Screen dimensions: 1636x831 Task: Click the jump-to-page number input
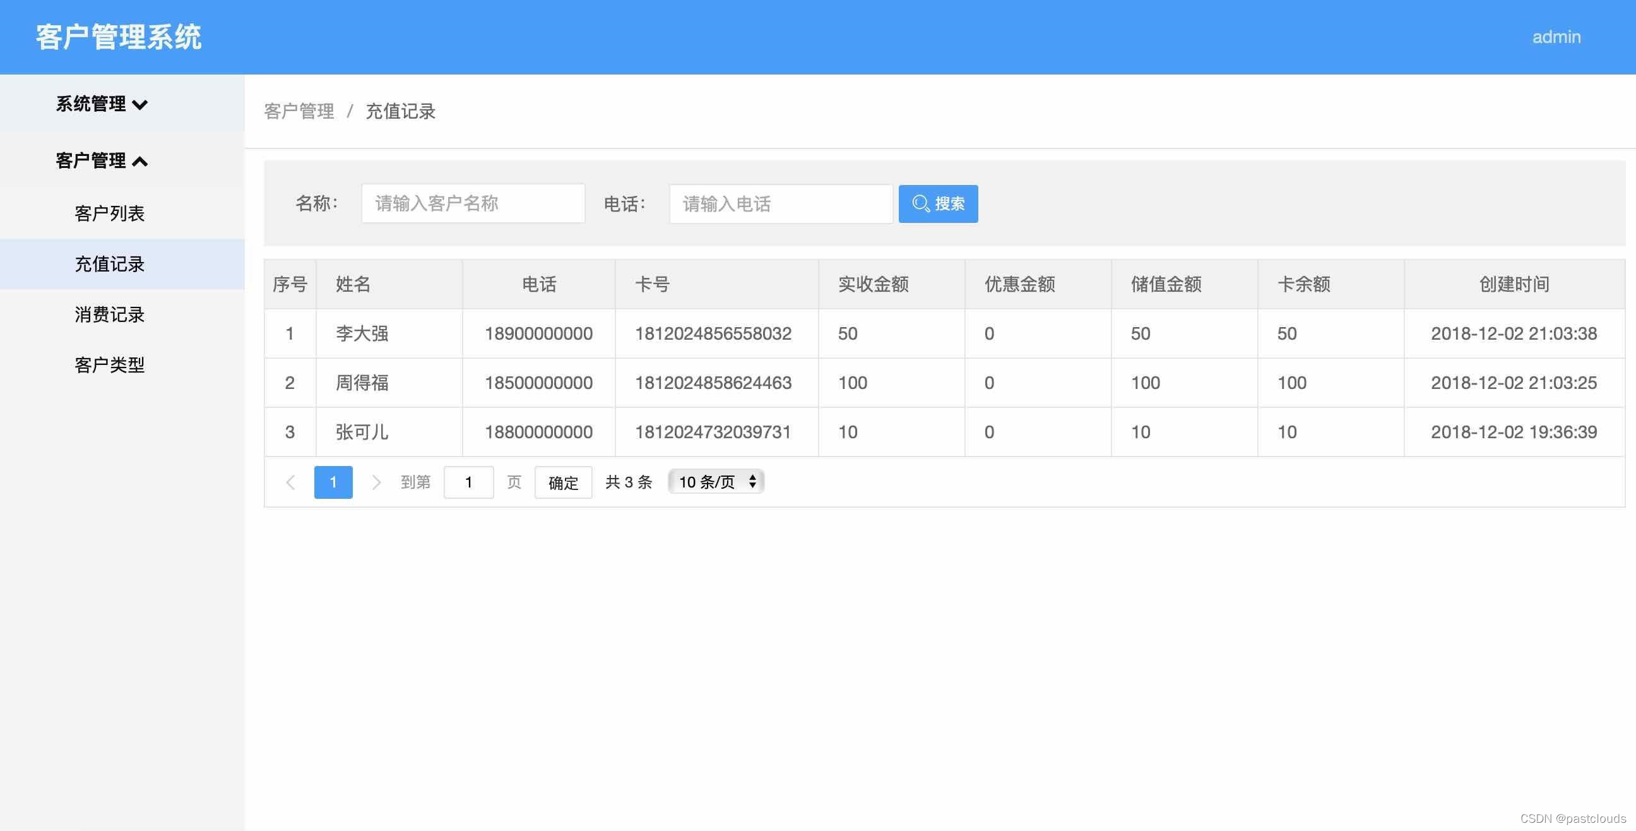coord(468,482)
